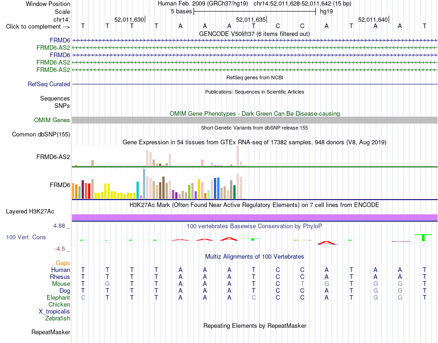Screen dimensions: 438x343
Task: Click the chr14: base position label
Action: [62, 19]
